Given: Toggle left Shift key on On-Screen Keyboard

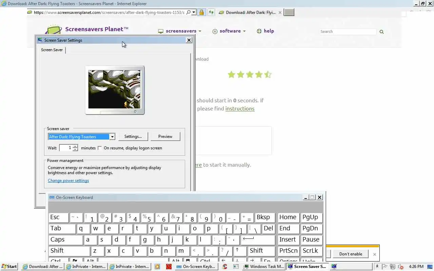Looking at the screenshot, I should point(70,251).
